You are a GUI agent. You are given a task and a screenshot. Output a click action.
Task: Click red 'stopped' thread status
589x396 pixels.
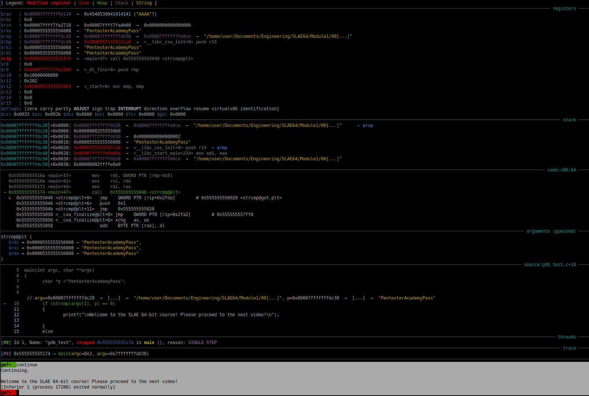pos(86,343)
